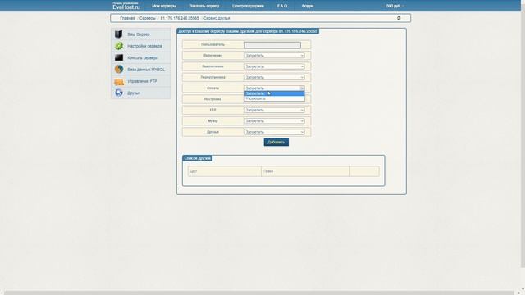
Task: Open the Друзья permission dropdown in form
Action: pos(274,132)
